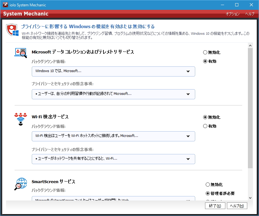The height and width of the screenshot is (216, 259).
Task: Open the オプション menu
Action: (x=233, y=14)
